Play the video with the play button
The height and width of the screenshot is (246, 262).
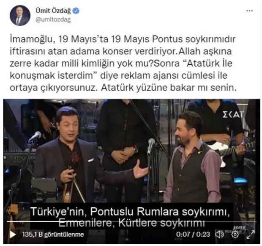coord(13,235)
